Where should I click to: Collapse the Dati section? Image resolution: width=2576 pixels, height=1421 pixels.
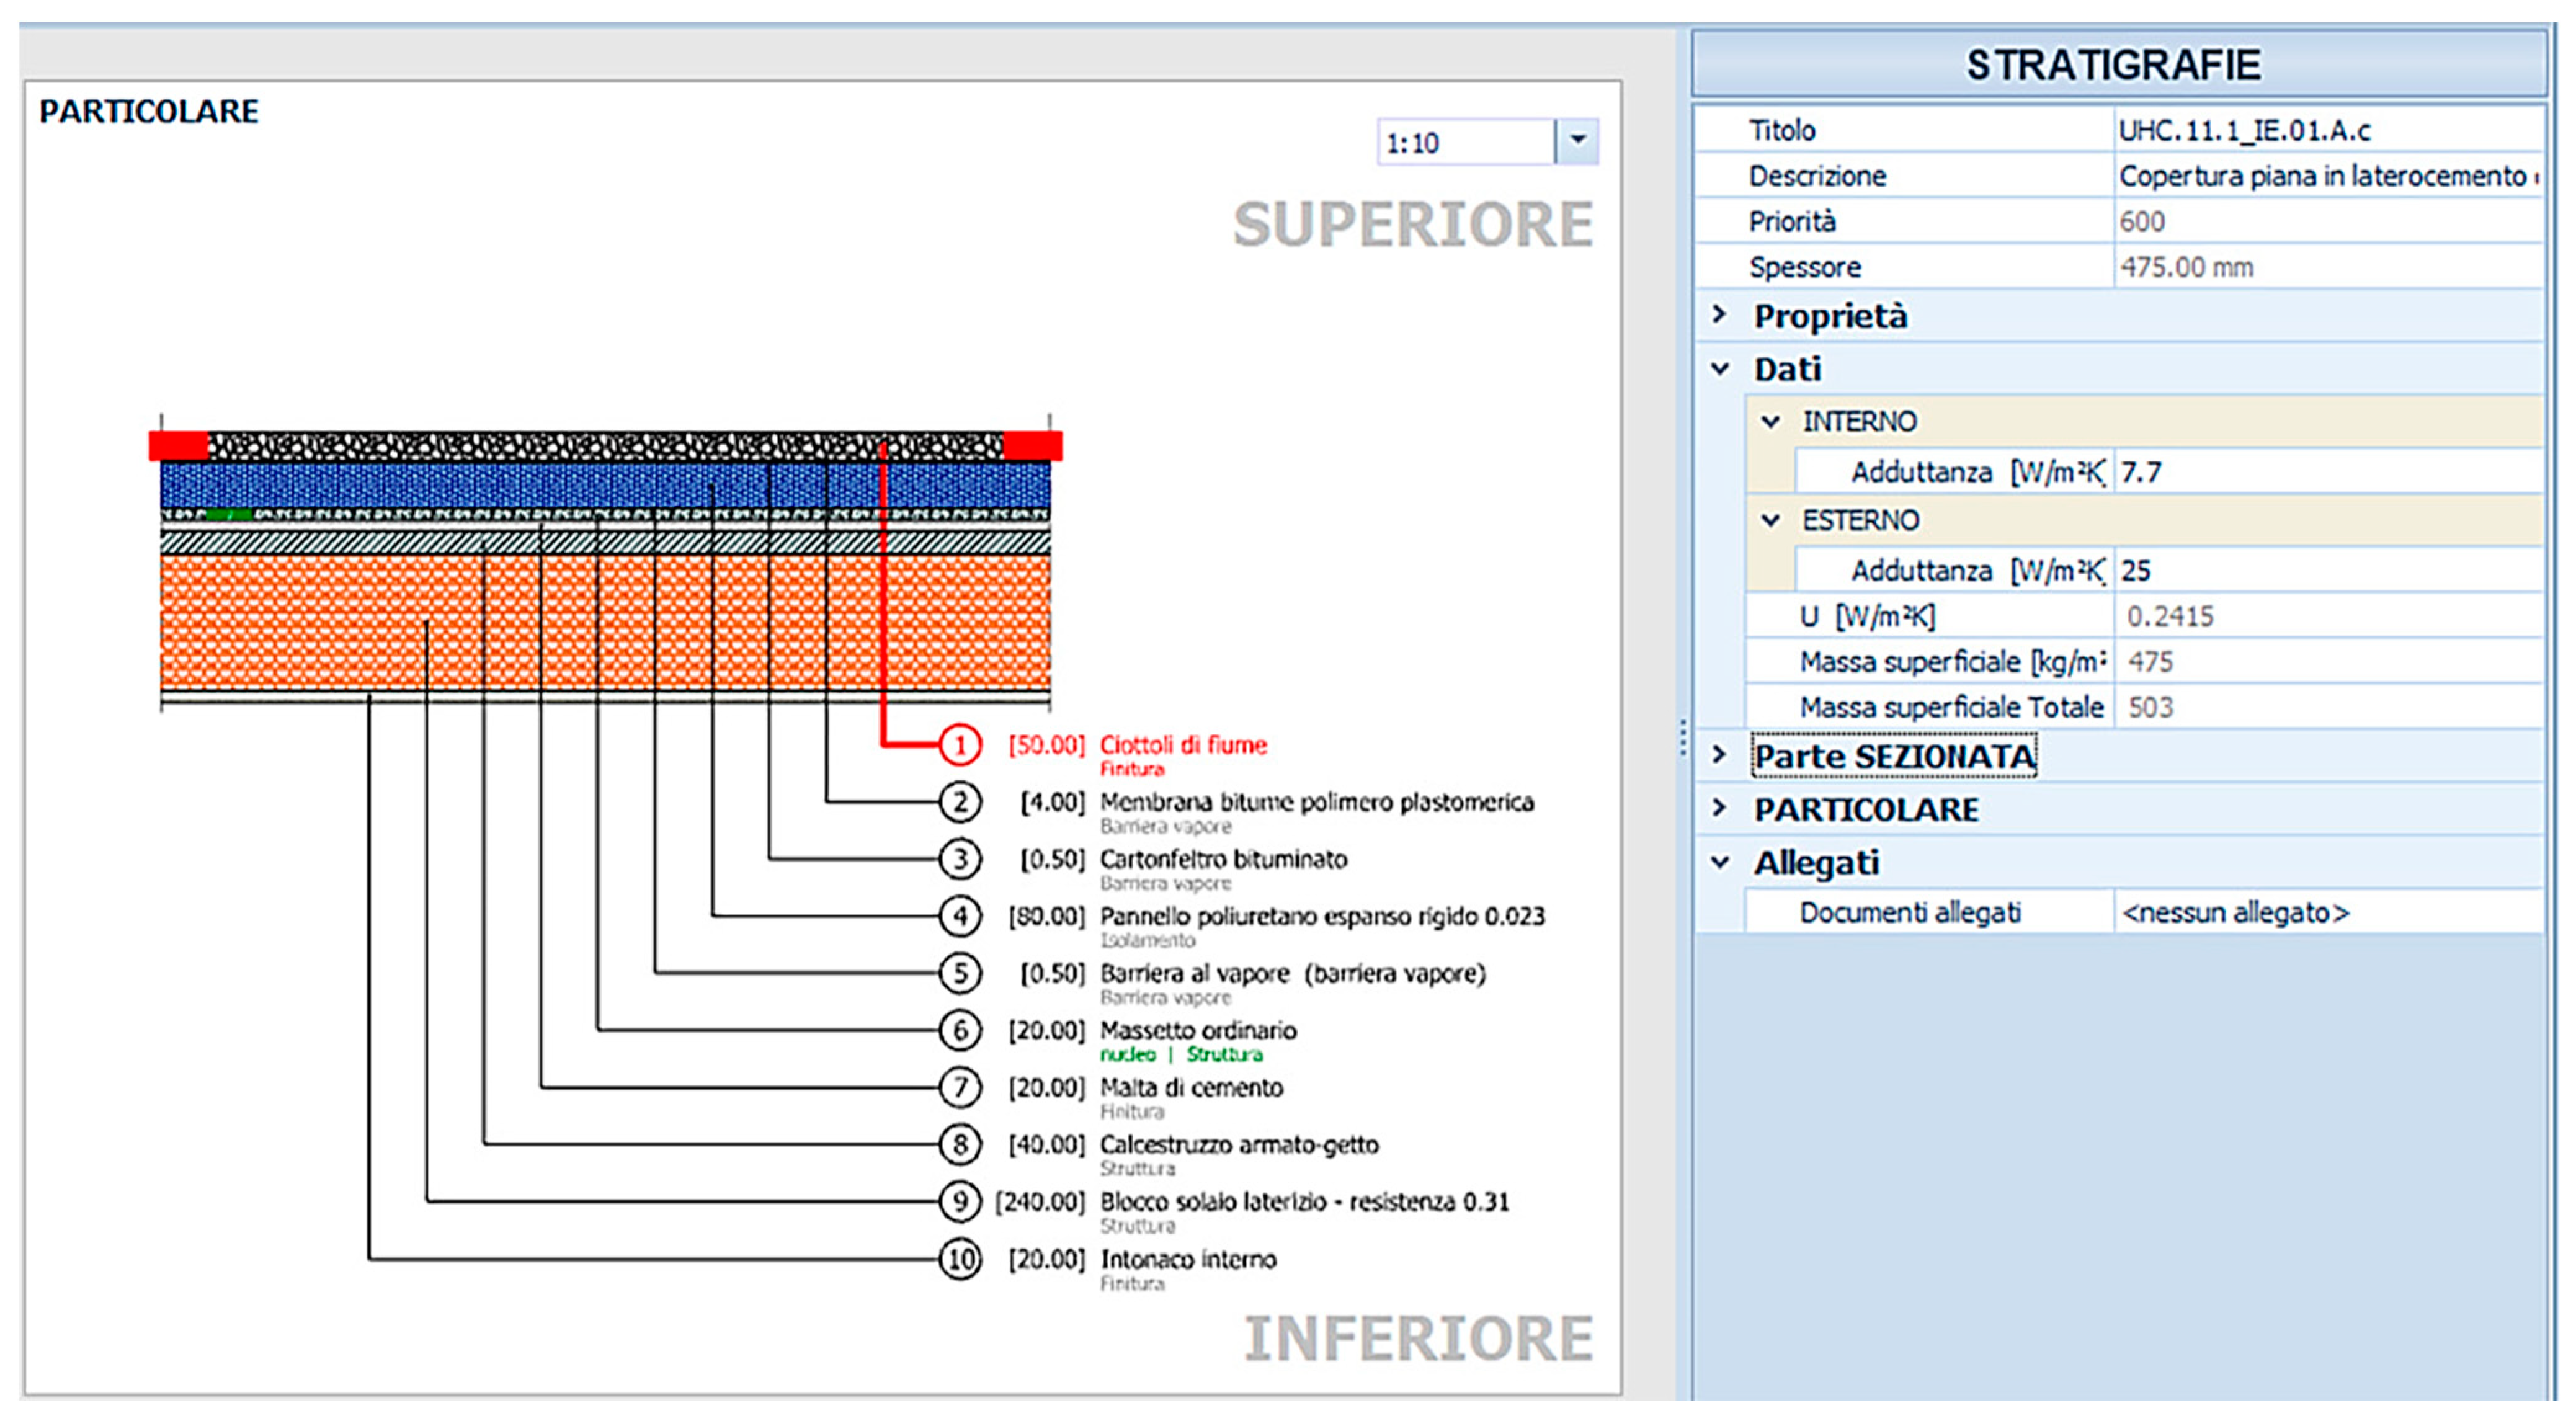click(x=1719, y=368)
